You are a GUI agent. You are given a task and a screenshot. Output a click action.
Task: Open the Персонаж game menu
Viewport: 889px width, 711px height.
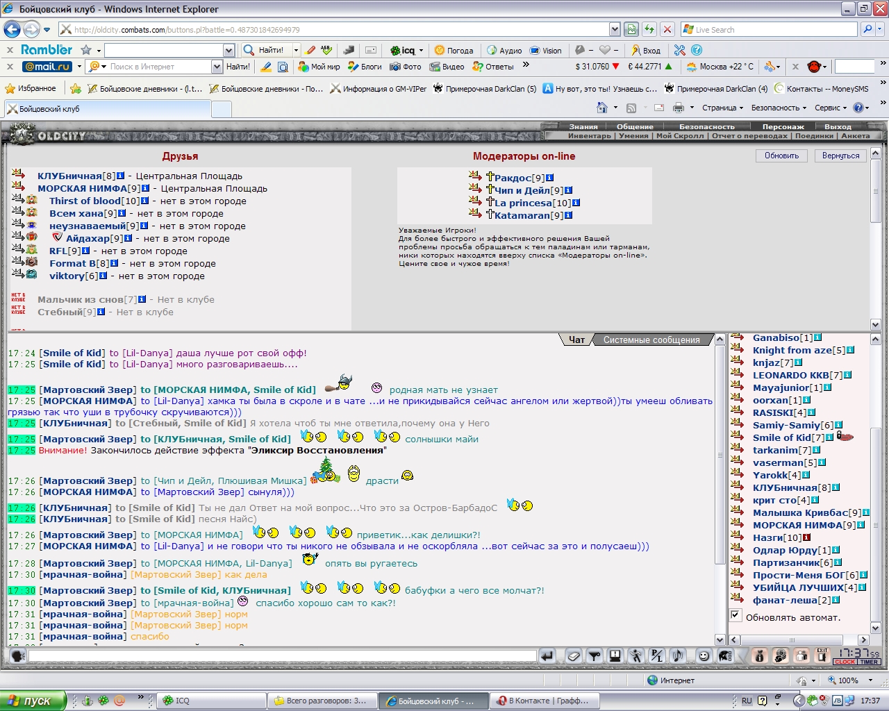tap(783, 126)
